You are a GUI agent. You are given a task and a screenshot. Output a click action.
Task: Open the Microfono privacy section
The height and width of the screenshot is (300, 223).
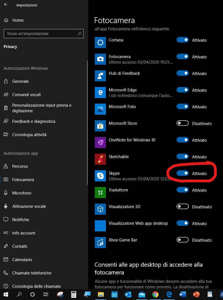[21, 193]
